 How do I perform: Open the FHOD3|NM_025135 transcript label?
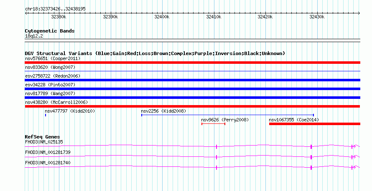tap(44, 142)
